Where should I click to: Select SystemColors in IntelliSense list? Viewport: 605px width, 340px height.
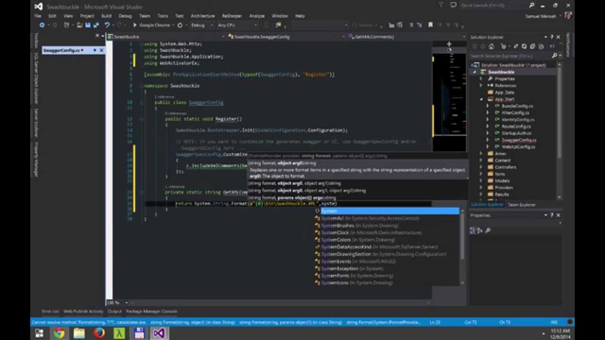click(x=358, y=240)
